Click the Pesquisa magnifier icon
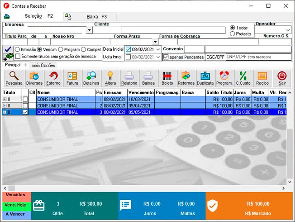Image resolution: width=295 pixels, height=222 pixels. (x=14, y=78)
